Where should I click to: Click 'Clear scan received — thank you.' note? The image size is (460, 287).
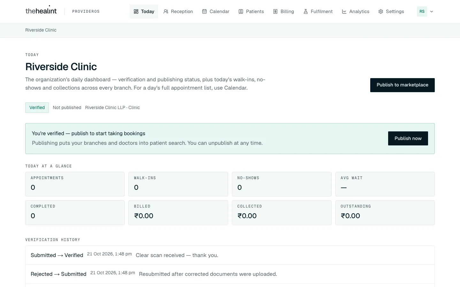(177, 255)
